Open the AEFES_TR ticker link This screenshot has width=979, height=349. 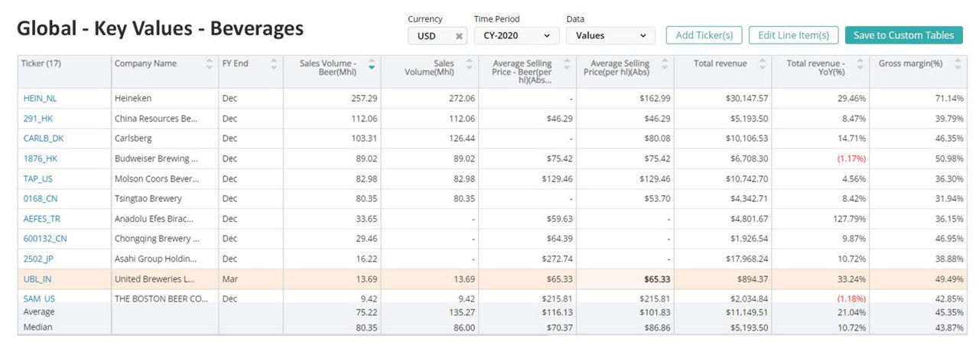tap(42, 218)
